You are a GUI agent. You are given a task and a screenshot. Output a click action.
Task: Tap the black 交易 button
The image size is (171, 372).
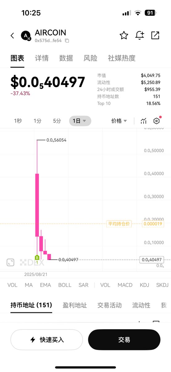[x=124, y=339]
